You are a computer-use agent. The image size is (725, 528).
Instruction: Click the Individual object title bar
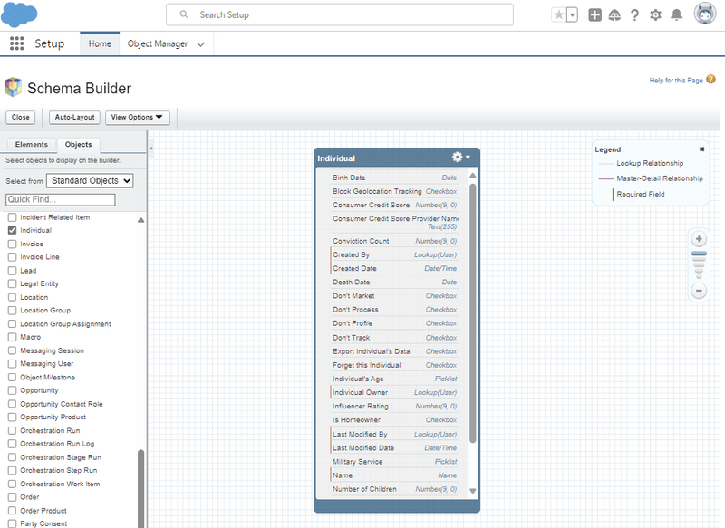[x=397, y=158]
